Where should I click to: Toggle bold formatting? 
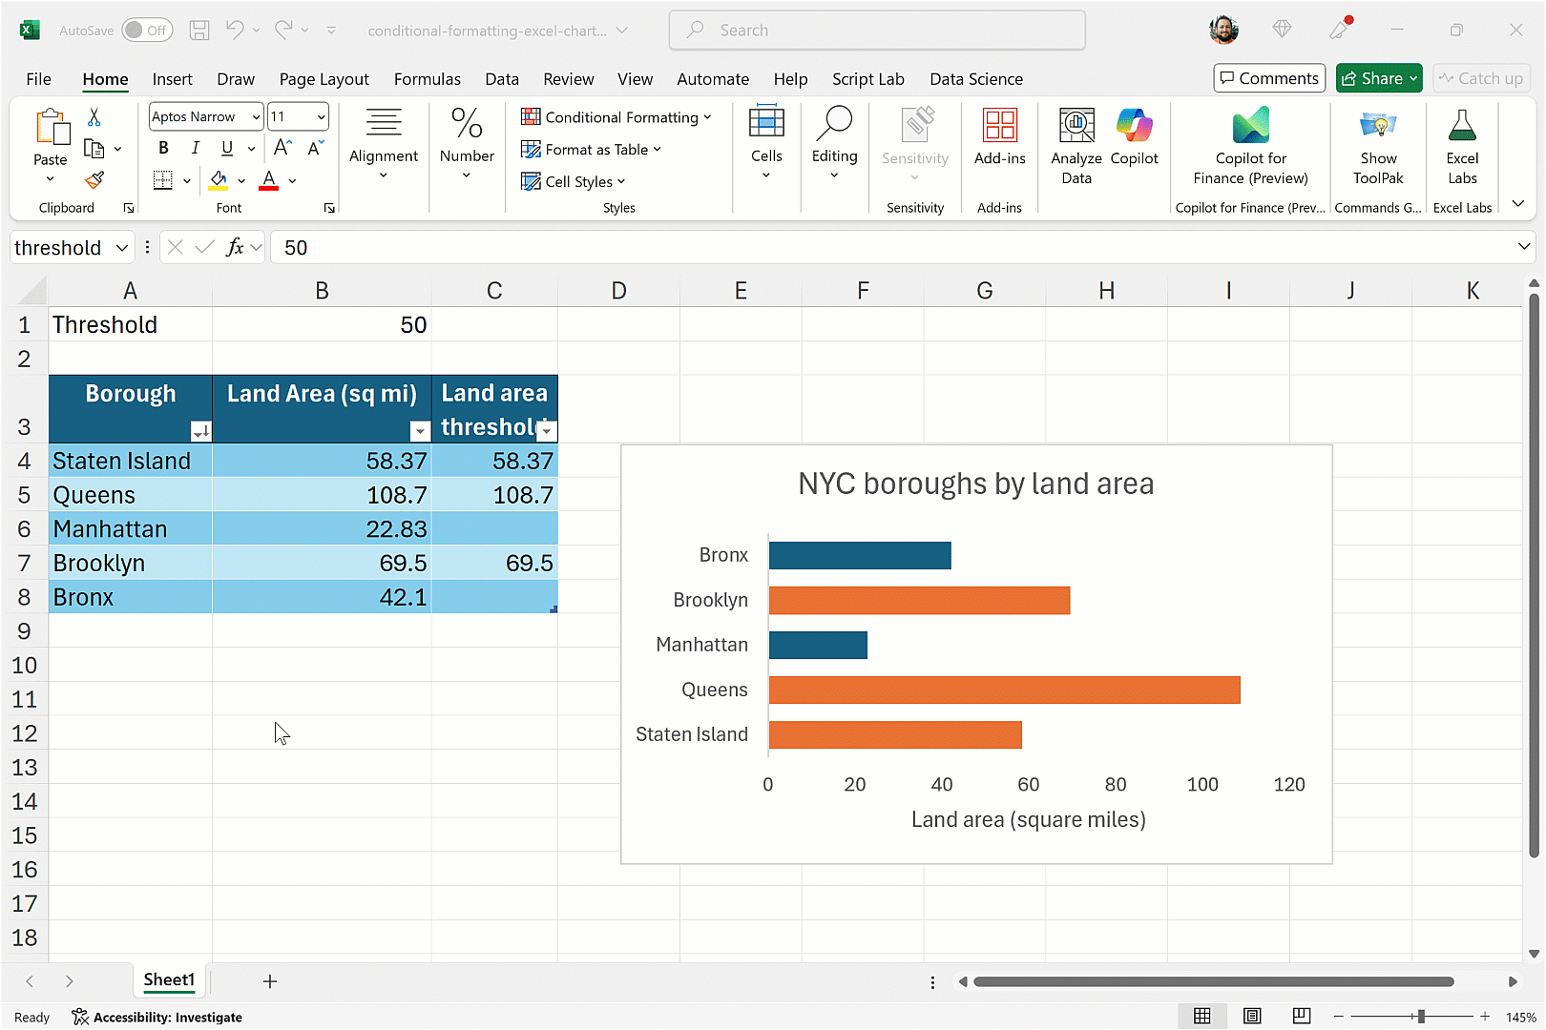[x=163, y=148]
